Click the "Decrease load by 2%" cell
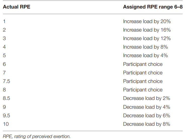Screen dimensions: 190x139 pyautogui.click(x=147, y=98)
